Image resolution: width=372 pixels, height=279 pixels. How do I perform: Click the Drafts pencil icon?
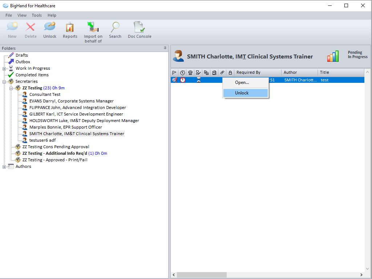11,55
